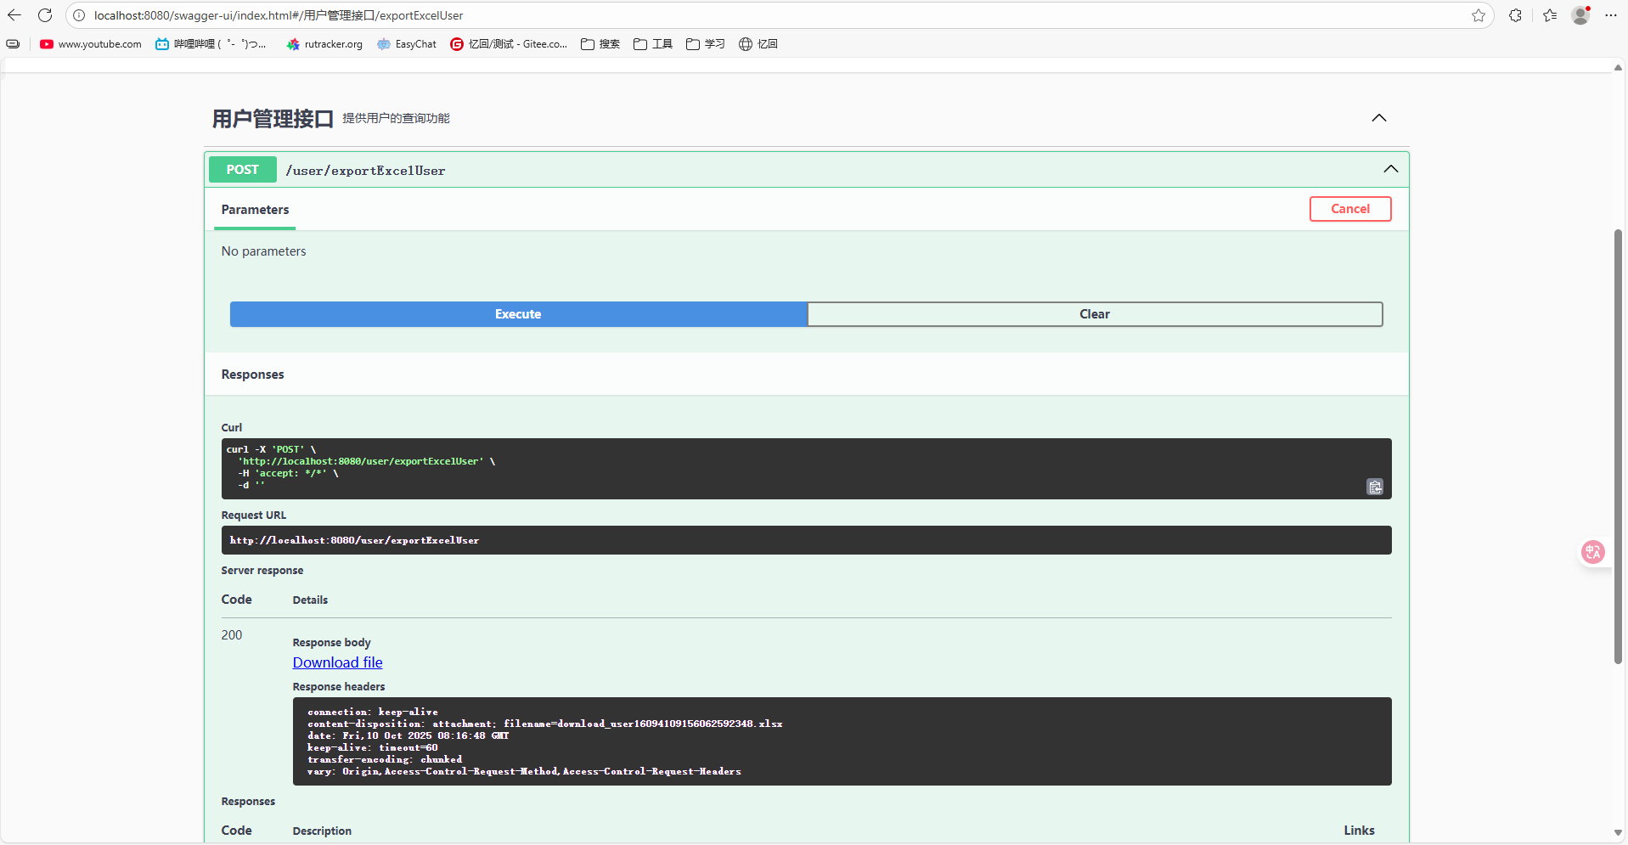1628x845 pixels.
Task: Open the favorites list icon
Action: pyautogui.click(x=1550, y=15)
